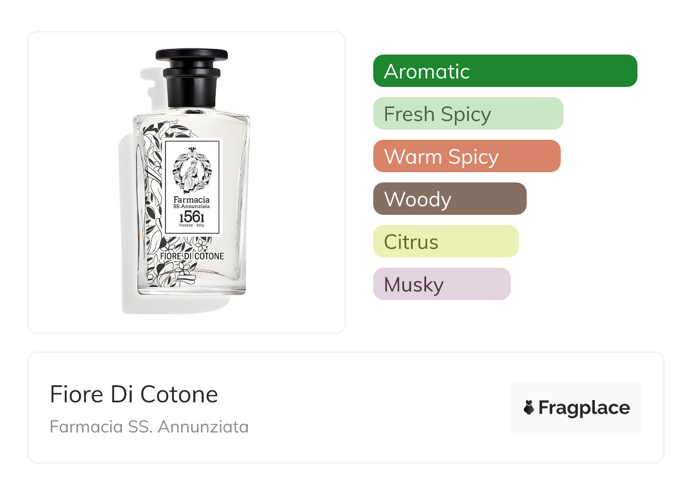Screen dimensions: 692x491
Task: Click the 1561 text on bottle label
Action: [191, 217]
